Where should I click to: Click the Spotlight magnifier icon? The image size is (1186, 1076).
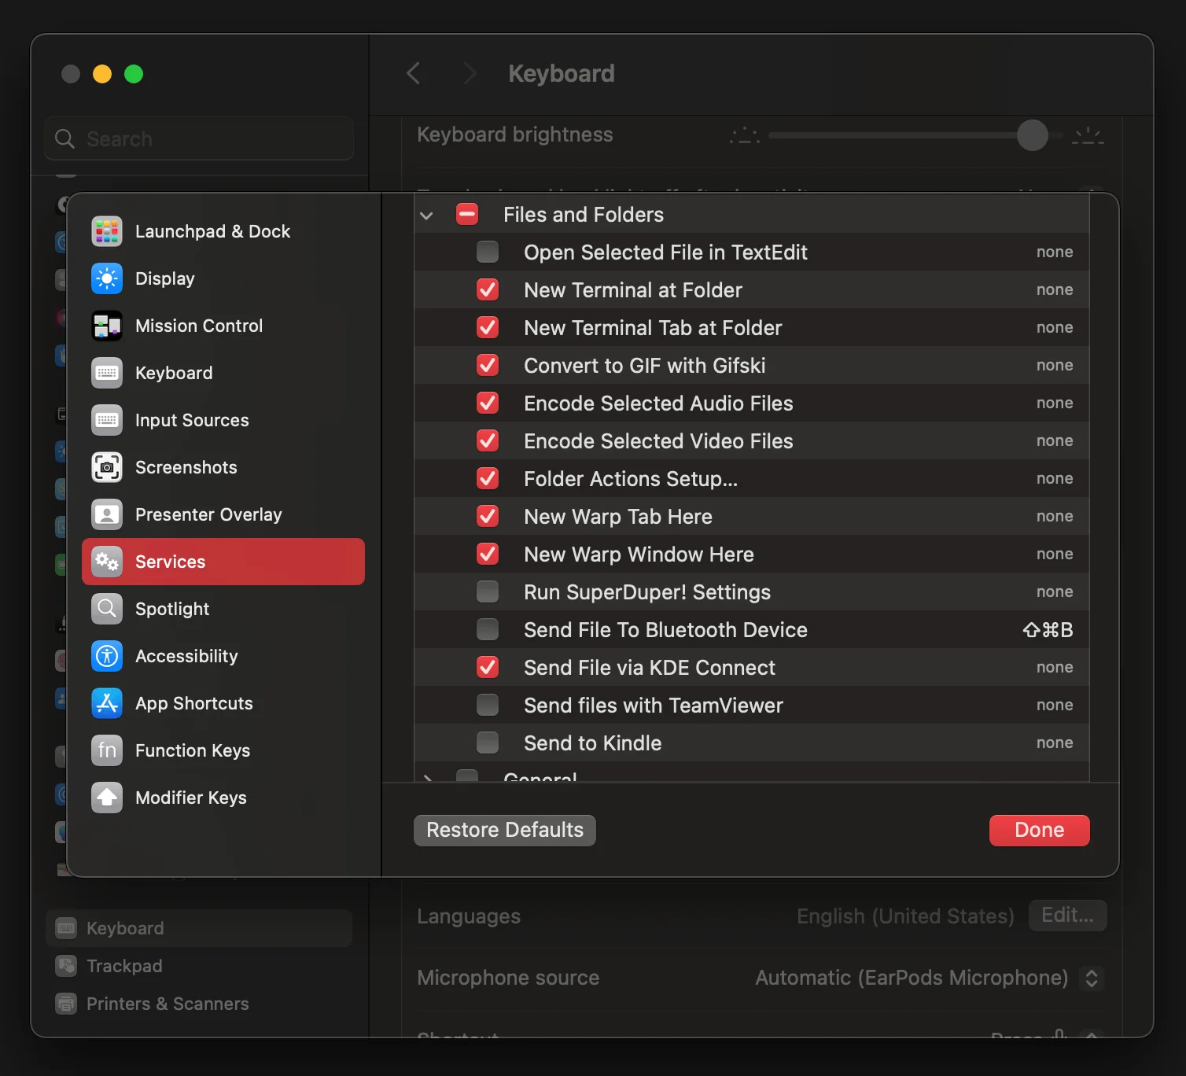[107, 609]
